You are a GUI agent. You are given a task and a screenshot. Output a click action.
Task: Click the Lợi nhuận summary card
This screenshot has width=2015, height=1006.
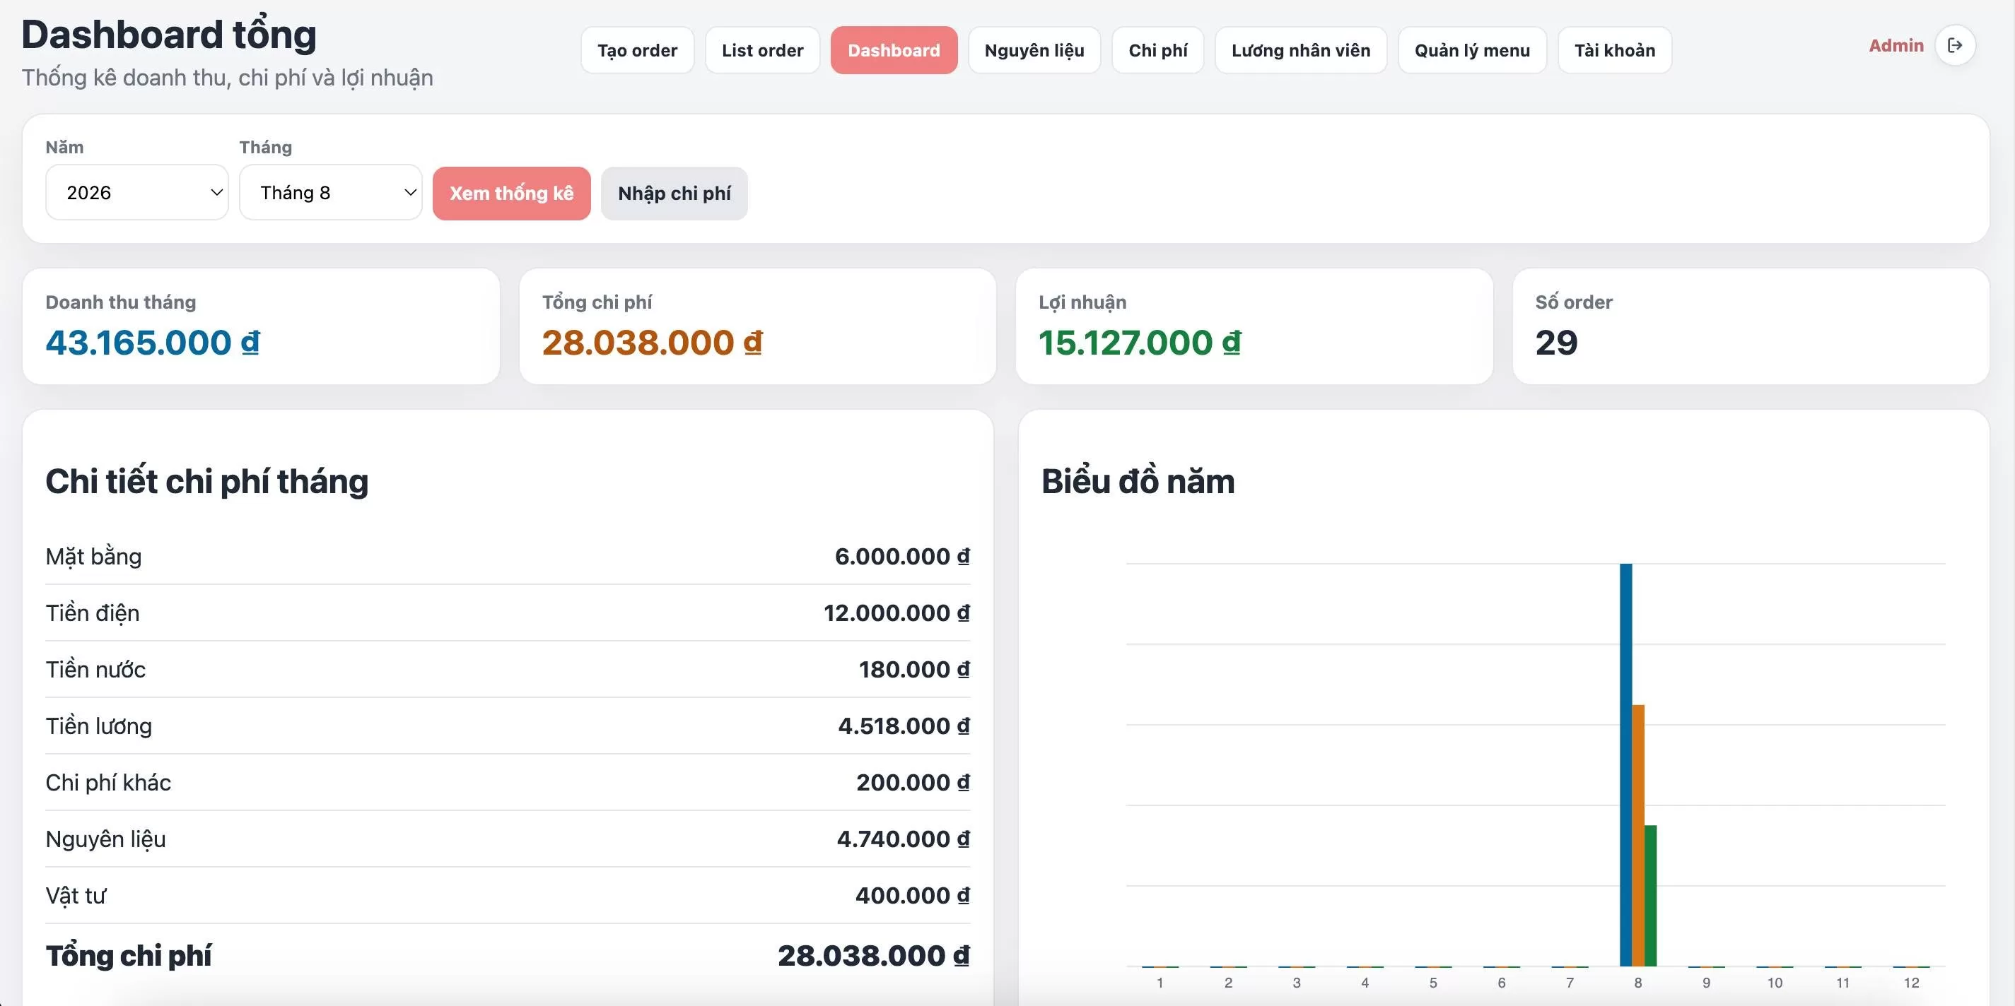click(1254, 326)
